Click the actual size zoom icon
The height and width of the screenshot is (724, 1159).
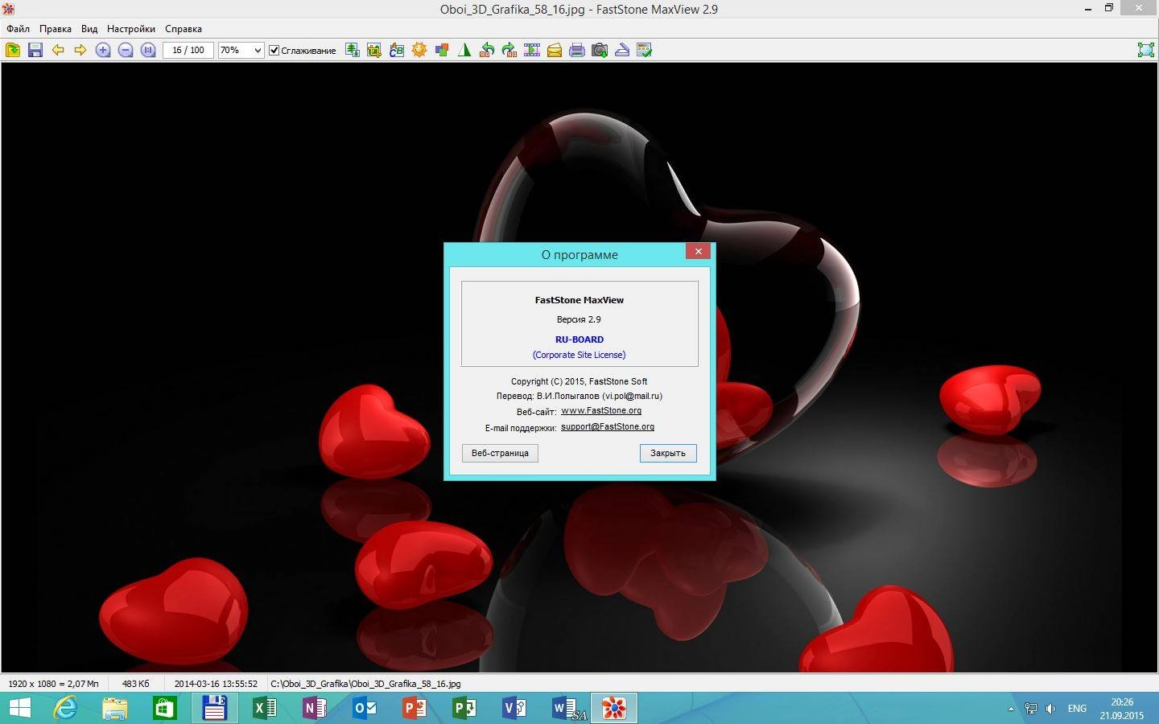pyautogui.click(x=148, y=50)
